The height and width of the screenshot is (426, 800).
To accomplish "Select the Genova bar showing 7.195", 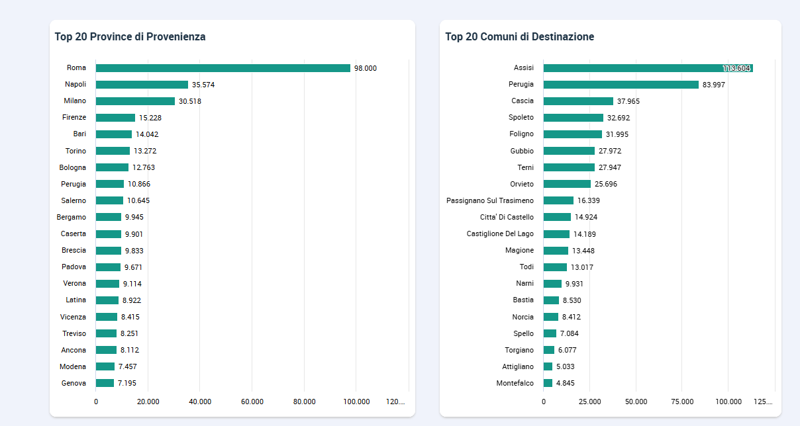I will (105, 383).
